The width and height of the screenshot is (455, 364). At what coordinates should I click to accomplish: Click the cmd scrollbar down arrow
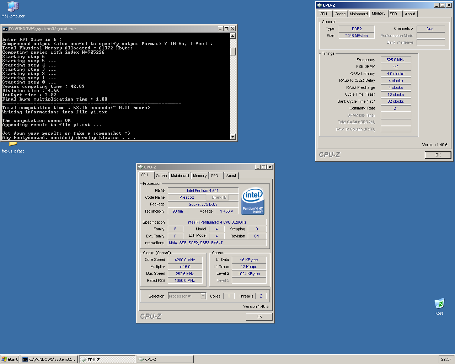[233, 137]
